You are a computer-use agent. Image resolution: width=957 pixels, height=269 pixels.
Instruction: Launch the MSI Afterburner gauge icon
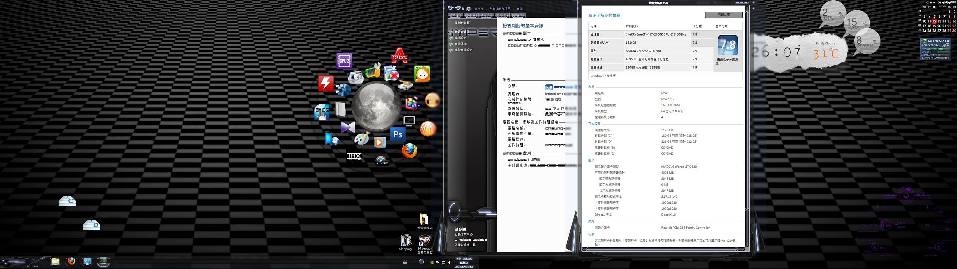382,161
